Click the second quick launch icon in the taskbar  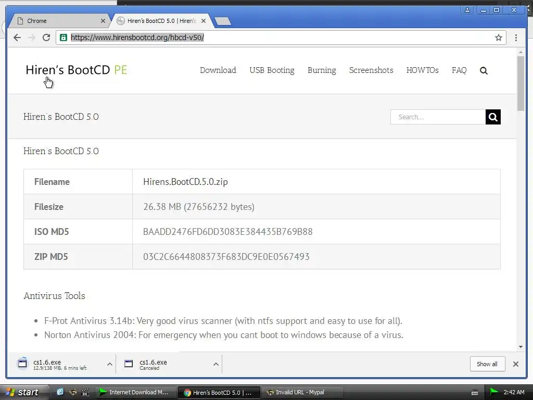coord(72,392)
